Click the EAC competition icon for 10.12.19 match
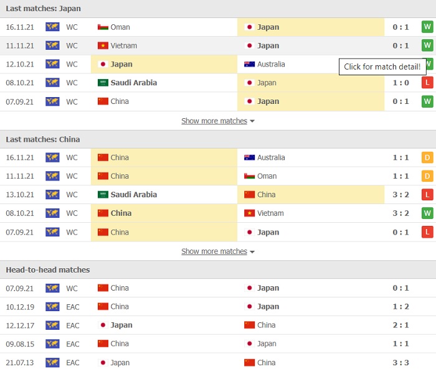 [x=52, y=307]
